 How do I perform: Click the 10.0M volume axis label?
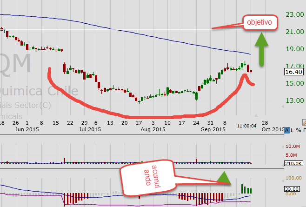coord(293,146)
